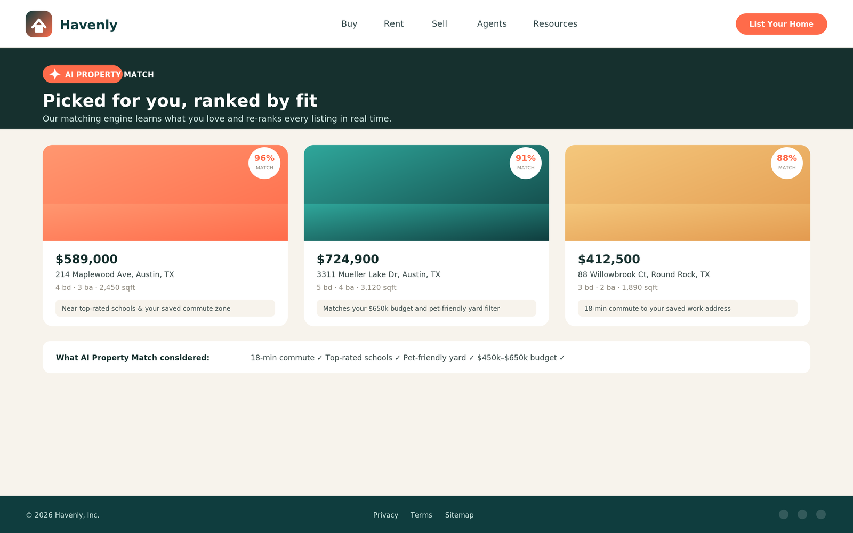The image size is (853, 533).
Task: Go to the Sell page
Action: pyautogui.click(x=439, y=24)
